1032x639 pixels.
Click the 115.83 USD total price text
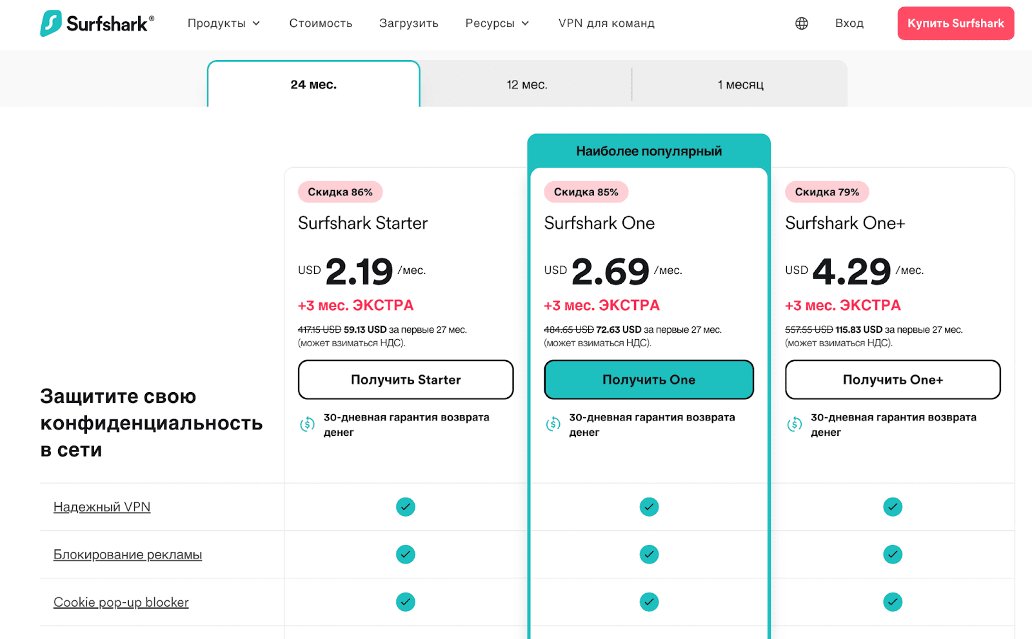(859, 329)
